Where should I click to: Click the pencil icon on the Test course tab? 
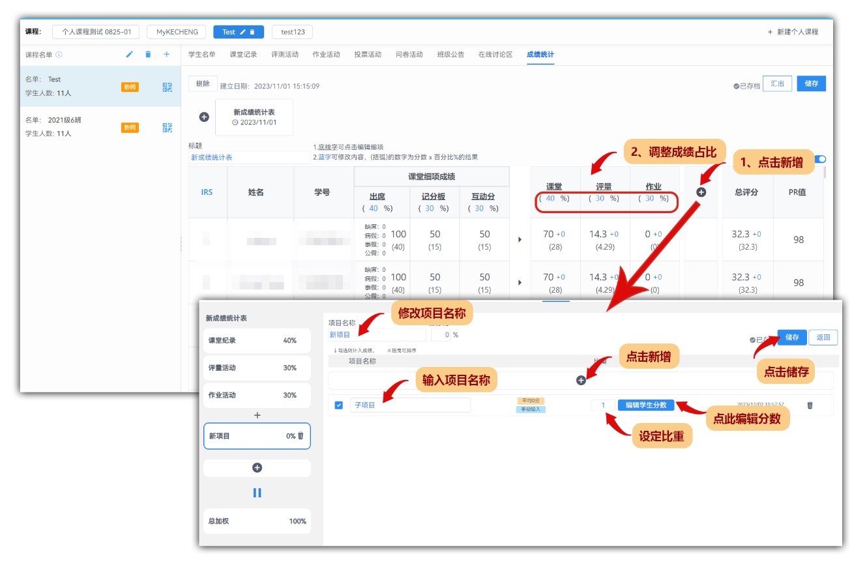pyautogui.click(x=243, y=32)
